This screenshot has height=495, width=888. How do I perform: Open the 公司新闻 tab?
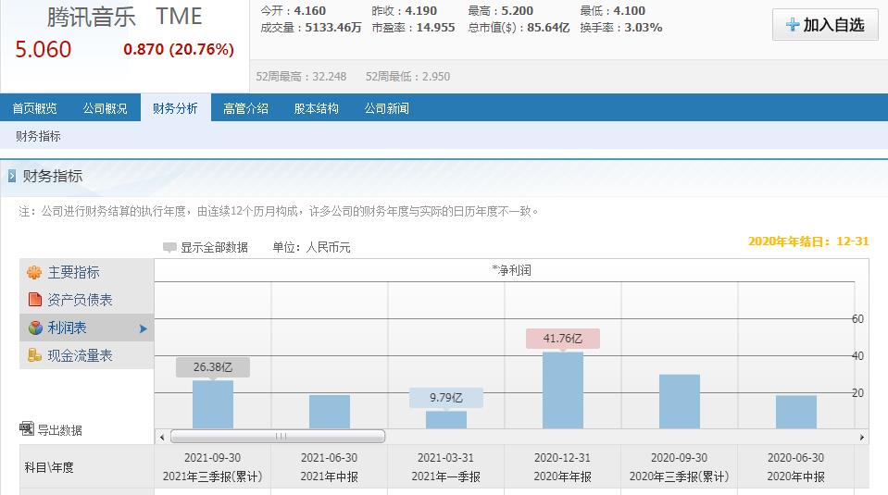point(386,108)
